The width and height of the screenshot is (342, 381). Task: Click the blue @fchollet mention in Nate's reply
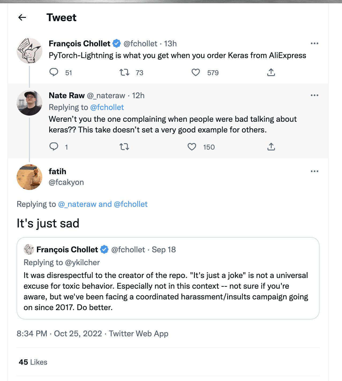[x=107, y=107]
